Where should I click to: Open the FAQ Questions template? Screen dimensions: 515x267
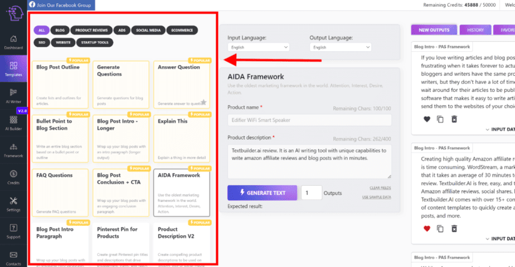tap(60, 192)
